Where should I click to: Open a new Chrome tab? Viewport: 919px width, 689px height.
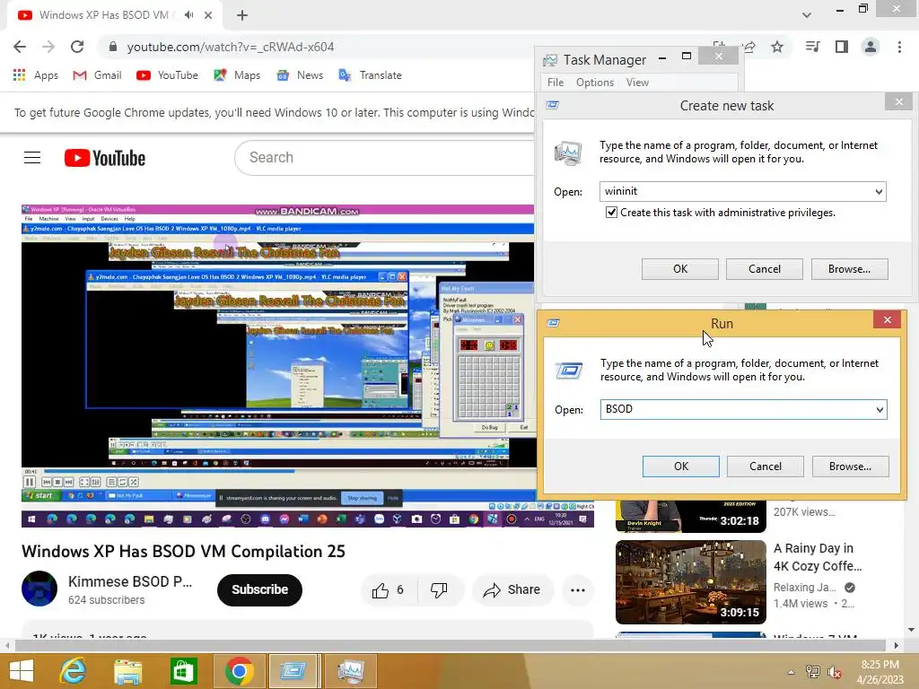tap(242, 15)
